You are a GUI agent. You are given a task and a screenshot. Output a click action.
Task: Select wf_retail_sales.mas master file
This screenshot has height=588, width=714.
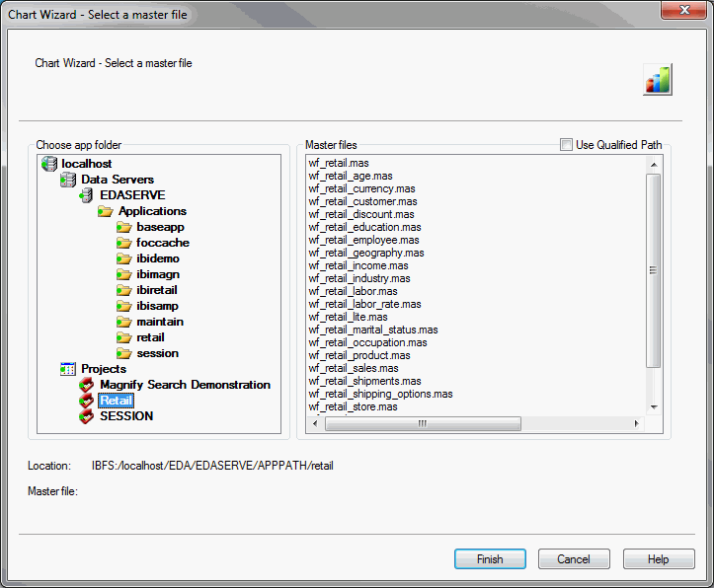tap(353, 368)
